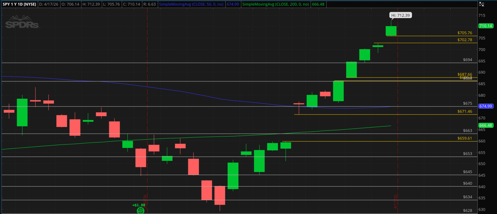Image resolution: width=497 pixels, height=214 pixels.
Task: Select the $659.61 price level label
Action: point(465,138)
